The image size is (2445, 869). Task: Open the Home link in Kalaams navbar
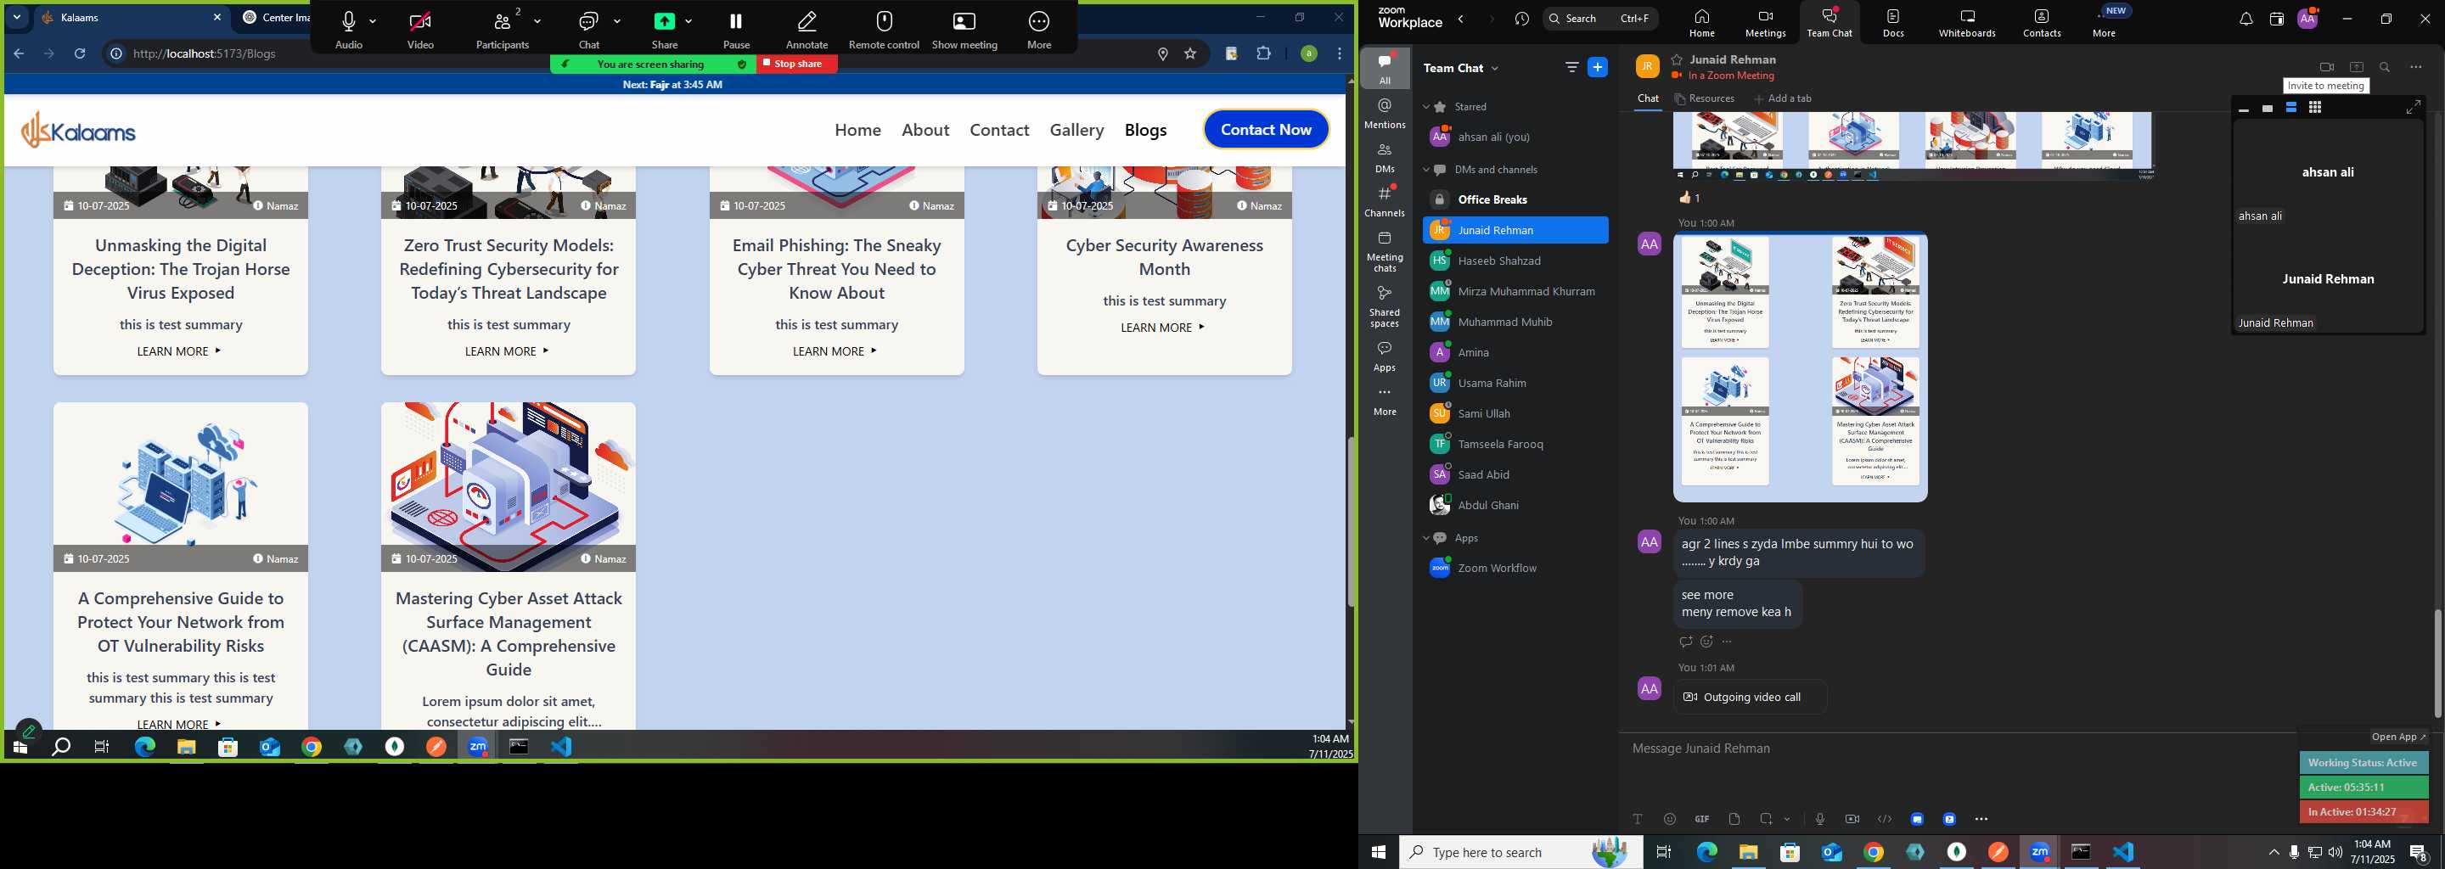(858, 130)
